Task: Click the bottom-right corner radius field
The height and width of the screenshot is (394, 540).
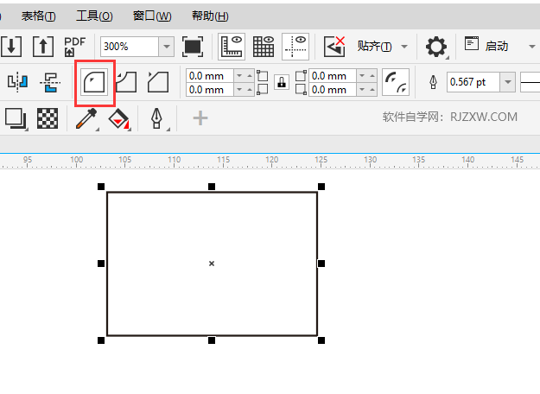Action: tap(333, 90)
